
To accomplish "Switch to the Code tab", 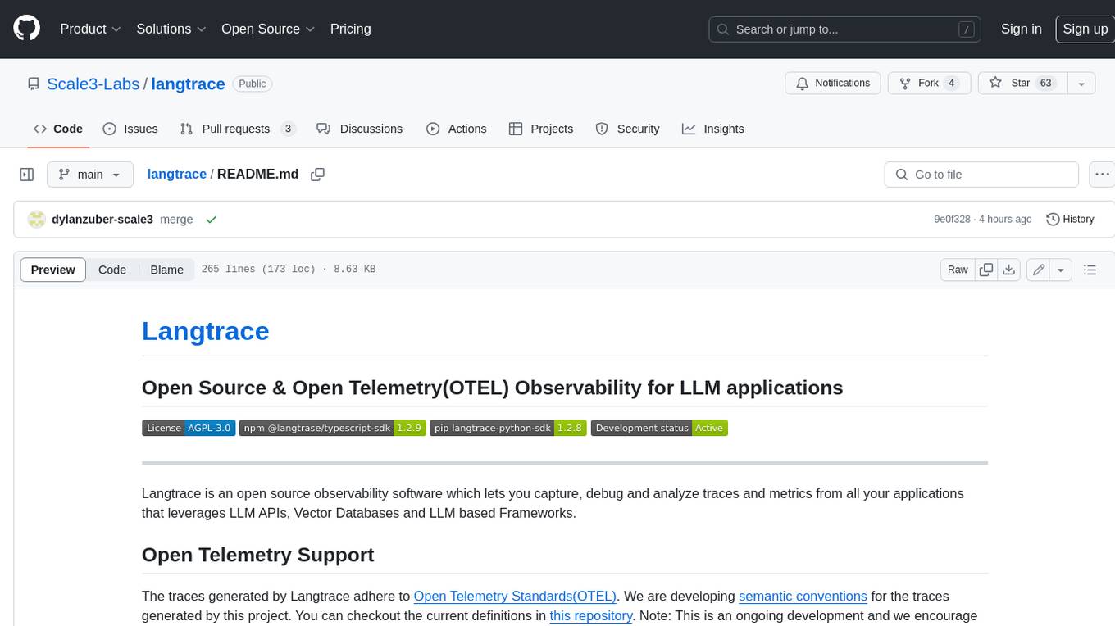I will (x=58, y=129).
